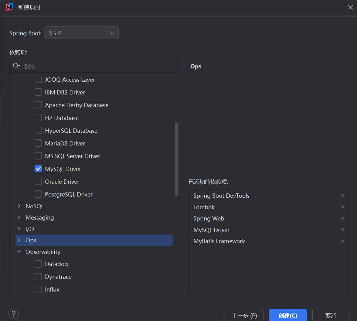This screenshot has height=321, width=357.
Task: Click the Oracle Driver label text
Action: (x=62, y=182)
